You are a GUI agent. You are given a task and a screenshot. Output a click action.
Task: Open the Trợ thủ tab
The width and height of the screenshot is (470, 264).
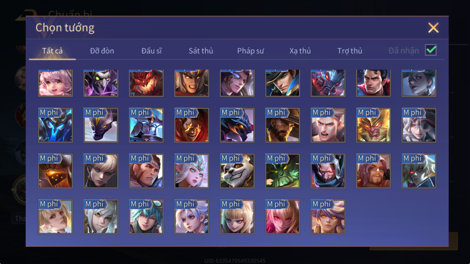pos(350,51)
